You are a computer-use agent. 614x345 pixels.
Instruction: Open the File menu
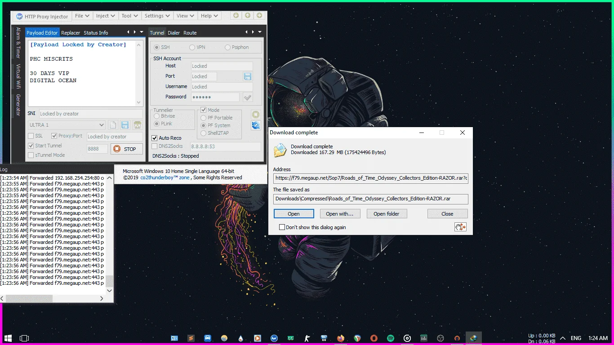[82, 16]
